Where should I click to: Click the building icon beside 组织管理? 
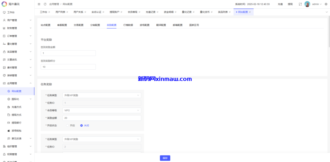[4, 146]
